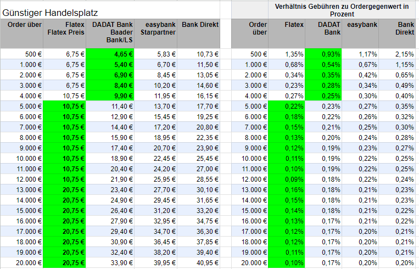Select the '20.000 €' order cell in the percent table
419x269 pixels.
[x=250, y=262]
